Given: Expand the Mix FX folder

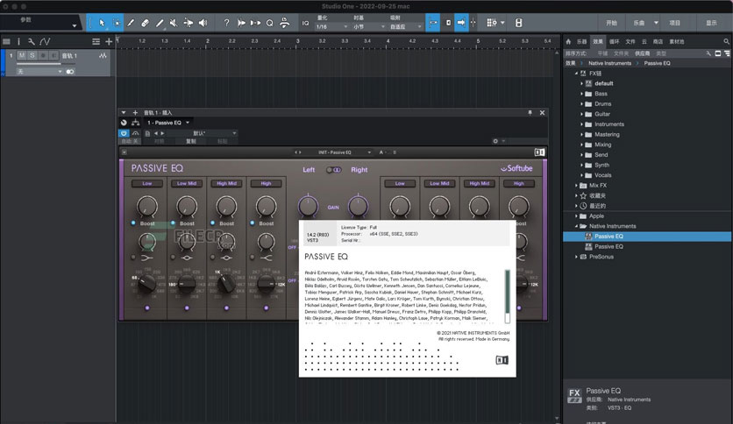Looking at the screenshot, I should point(576,186).
